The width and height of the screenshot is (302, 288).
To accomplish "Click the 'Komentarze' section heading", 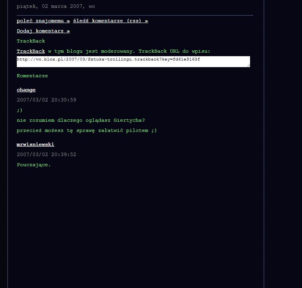I will click(x=32, y=76).
